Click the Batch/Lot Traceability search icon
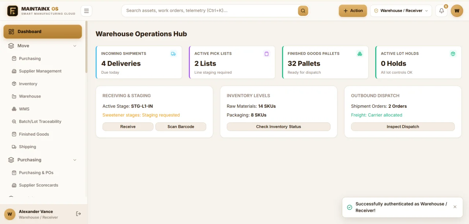Screen dimensions: 469x224 14,122
